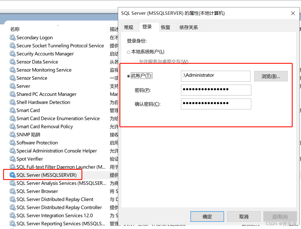Select the SQL Full-text Filter Daemon Launcher name

coord(61,167)
